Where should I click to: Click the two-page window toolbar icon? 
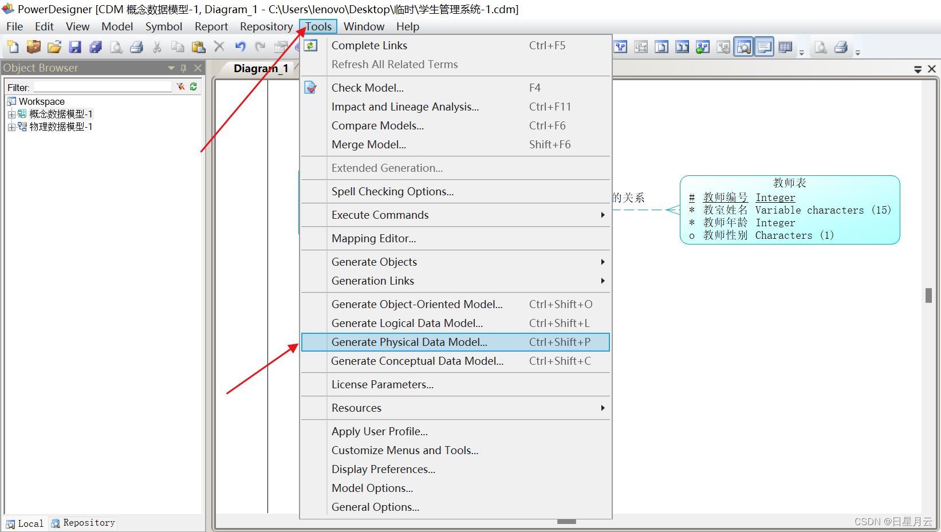682,47
